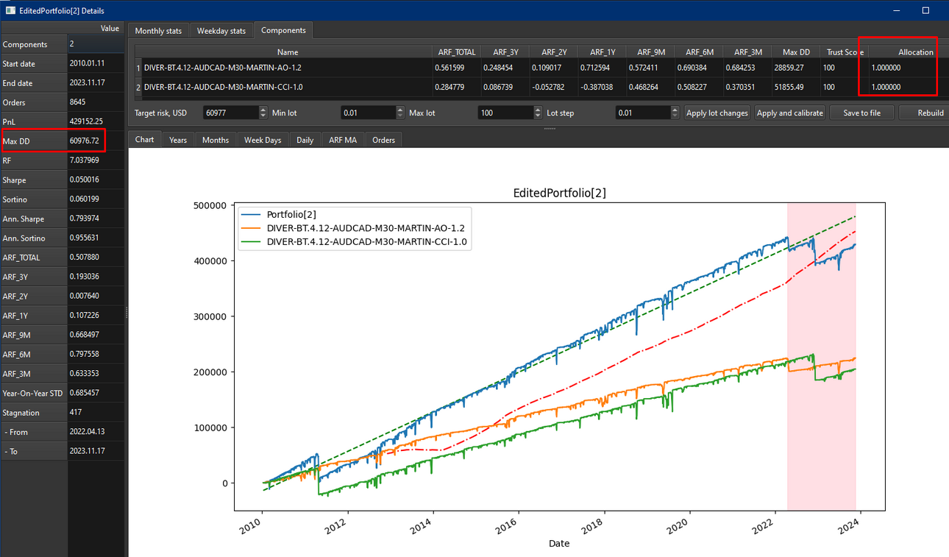The height and width of the screenshot is (557, 949).
Task: Switch to the Monthly stats tab
Action: 158,31
